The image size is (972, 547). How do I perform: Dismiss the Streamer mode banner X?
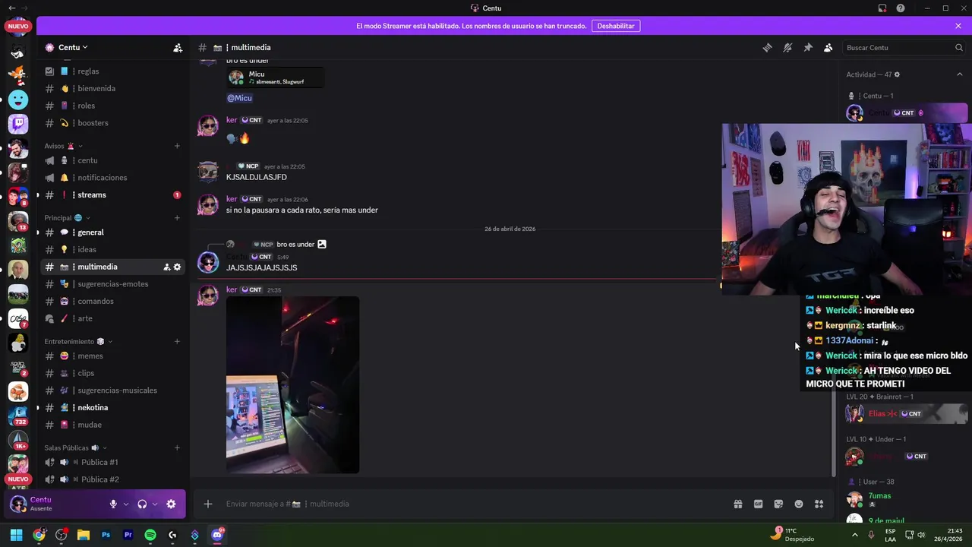[958, 26]
